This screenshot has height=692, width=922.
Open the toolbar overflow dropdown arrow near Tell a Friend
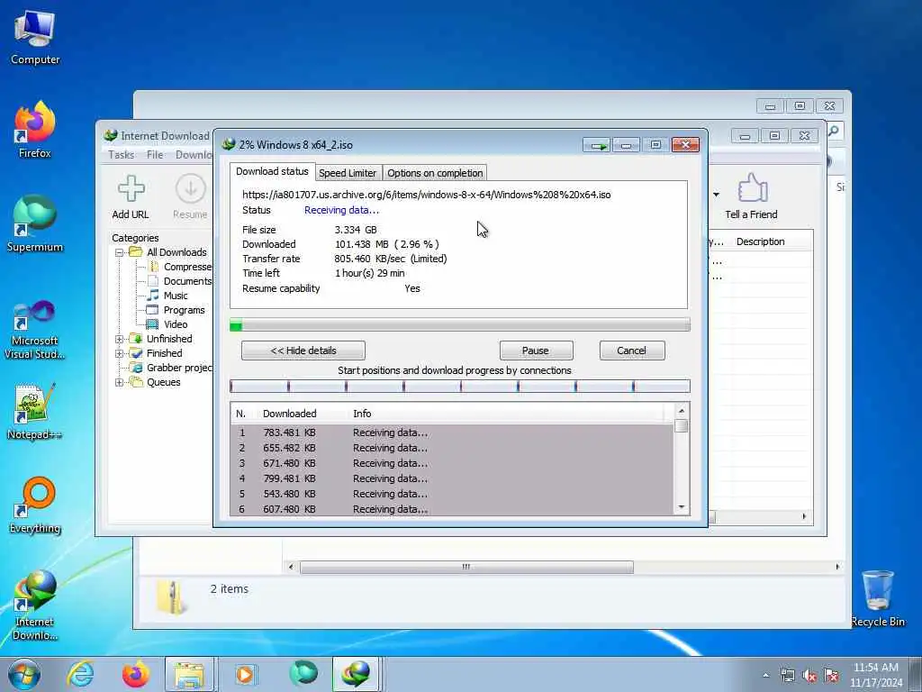point(716,195)
